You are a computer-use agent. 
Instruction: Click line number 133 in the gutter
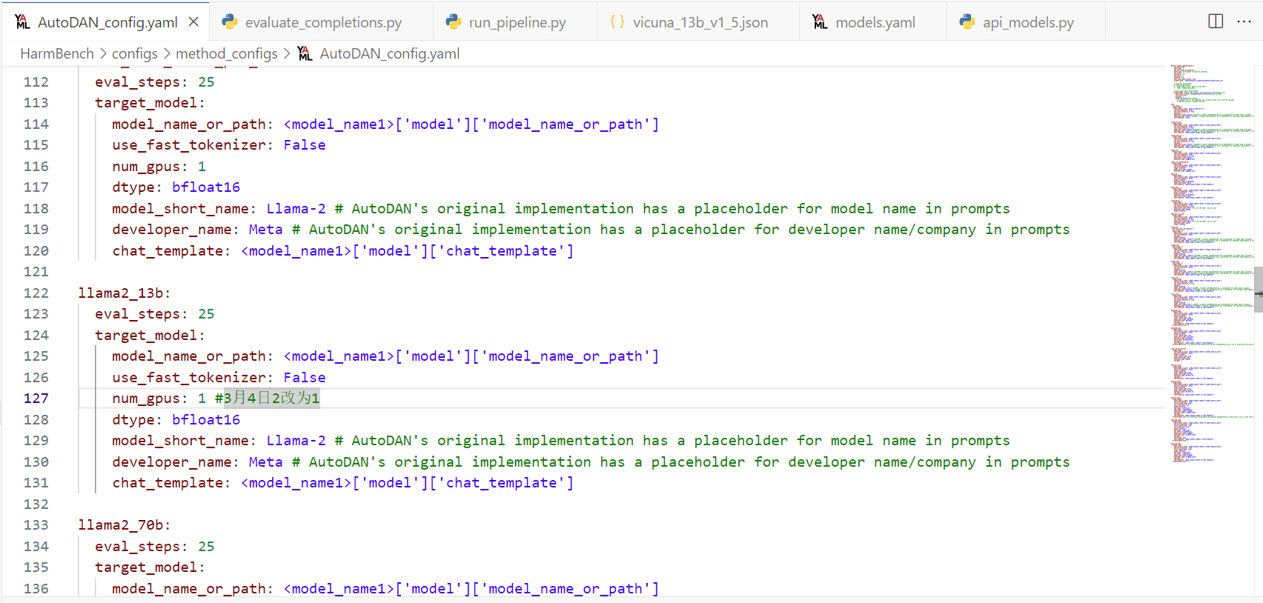pos(36,525)
